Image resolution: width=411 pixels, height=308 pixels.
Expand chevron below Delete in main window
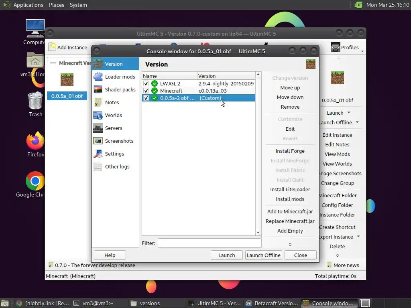(x=337, y=255)
